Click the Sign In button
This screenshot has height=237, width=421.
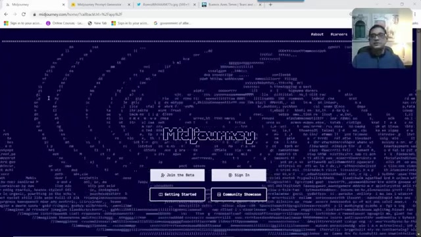click(x=239, y=175)
